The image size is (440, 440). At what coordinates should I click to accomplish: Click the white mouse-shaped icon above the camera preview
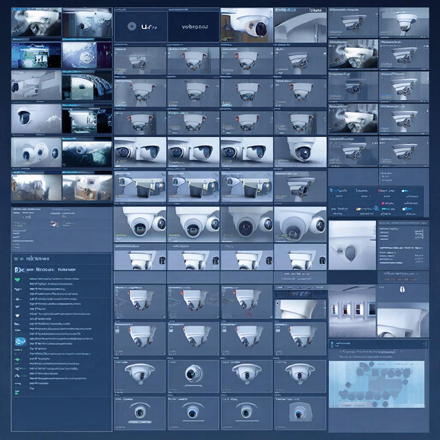coord(402,290)
